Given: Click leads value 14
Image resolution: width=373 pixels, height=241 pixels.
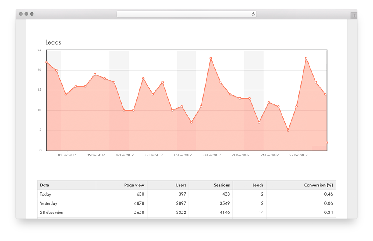Looking at the screenshot, I should pos(261,212).
